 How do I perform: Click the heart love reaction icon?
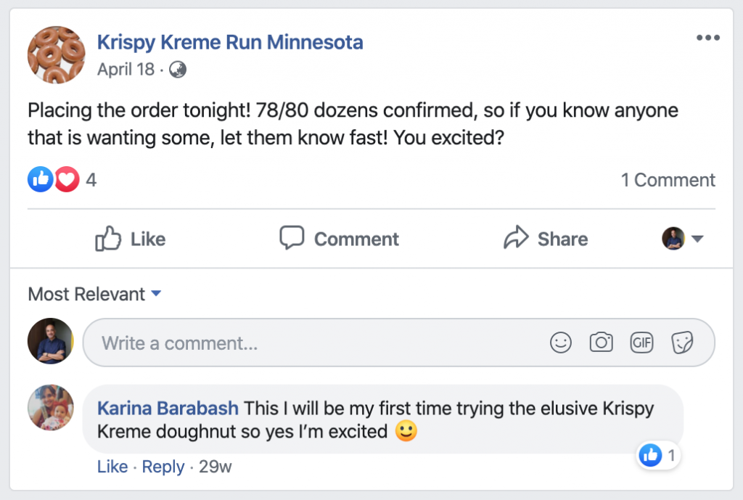point(67,180)
